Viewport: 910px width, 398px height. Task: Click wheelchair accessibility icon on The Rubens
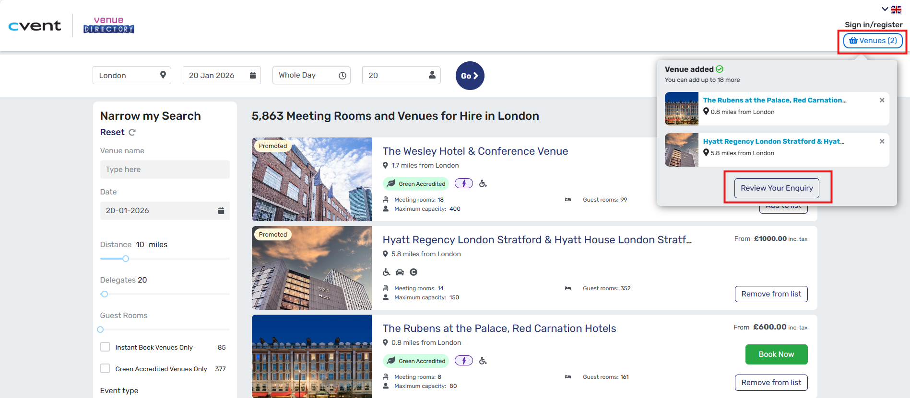coord(483,361)
